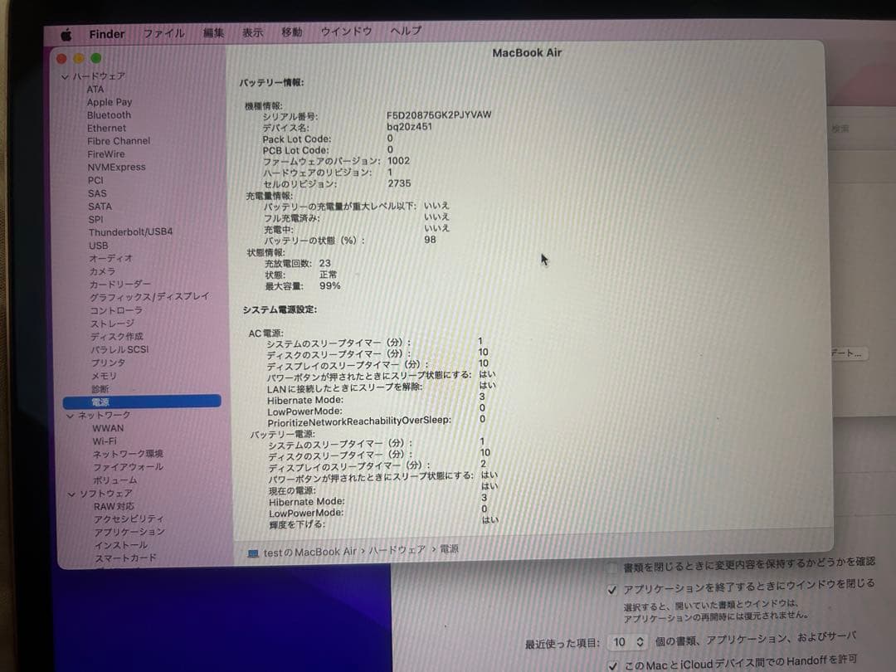Select Wi-Fi under ネットワーク

pyautogui.click(x=104, y=440)
